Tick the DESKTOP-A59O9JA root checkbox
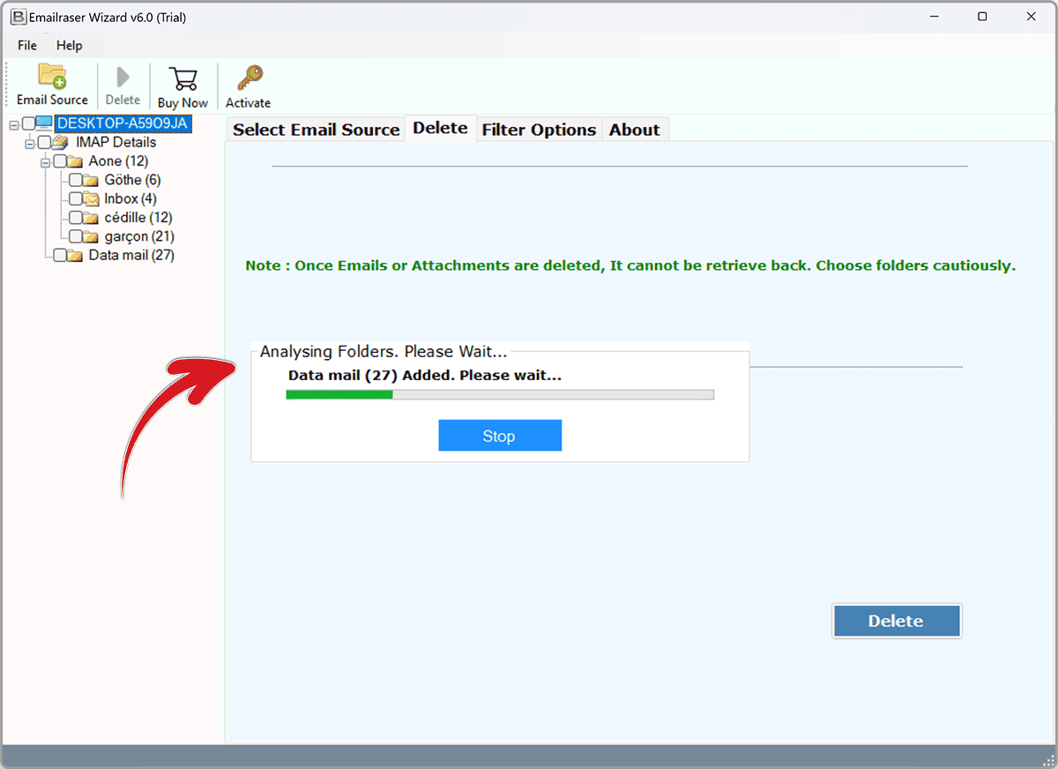 [28, 123]
